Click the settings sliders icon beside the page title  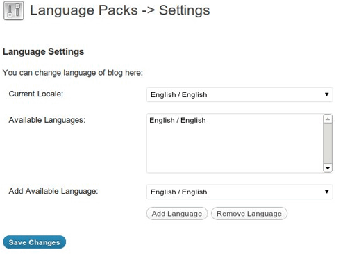(x=13, y=10)
